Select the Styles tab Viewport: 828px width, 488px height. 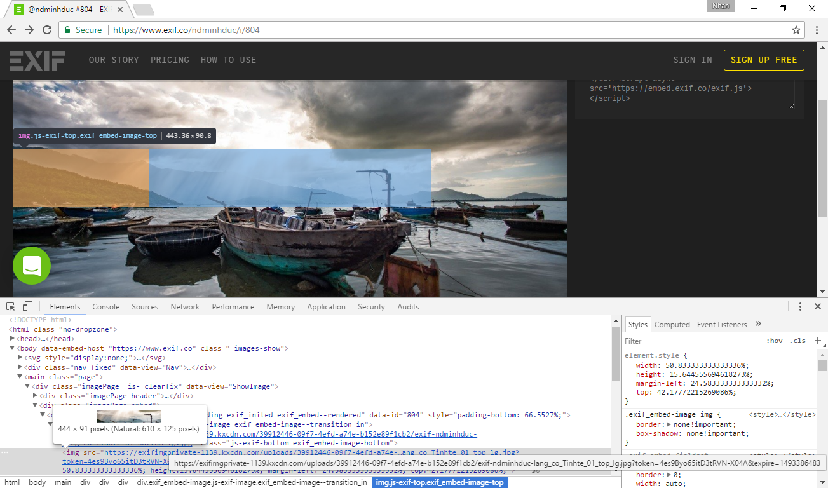click(637, 325)
